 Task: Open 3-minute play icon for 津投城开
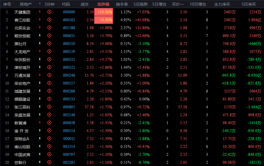49,67
